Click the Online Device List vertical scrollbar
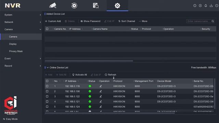The height and width of the screenshot is (123, 219). click(215, 94)
